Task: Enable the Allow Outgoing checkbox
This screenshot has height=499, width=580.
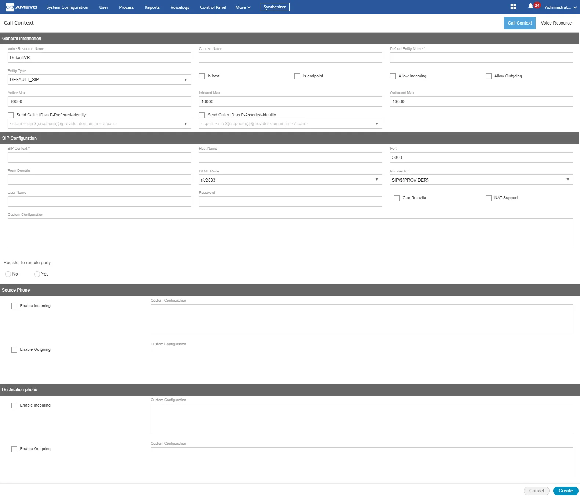Action: click(x=489, y=76)
